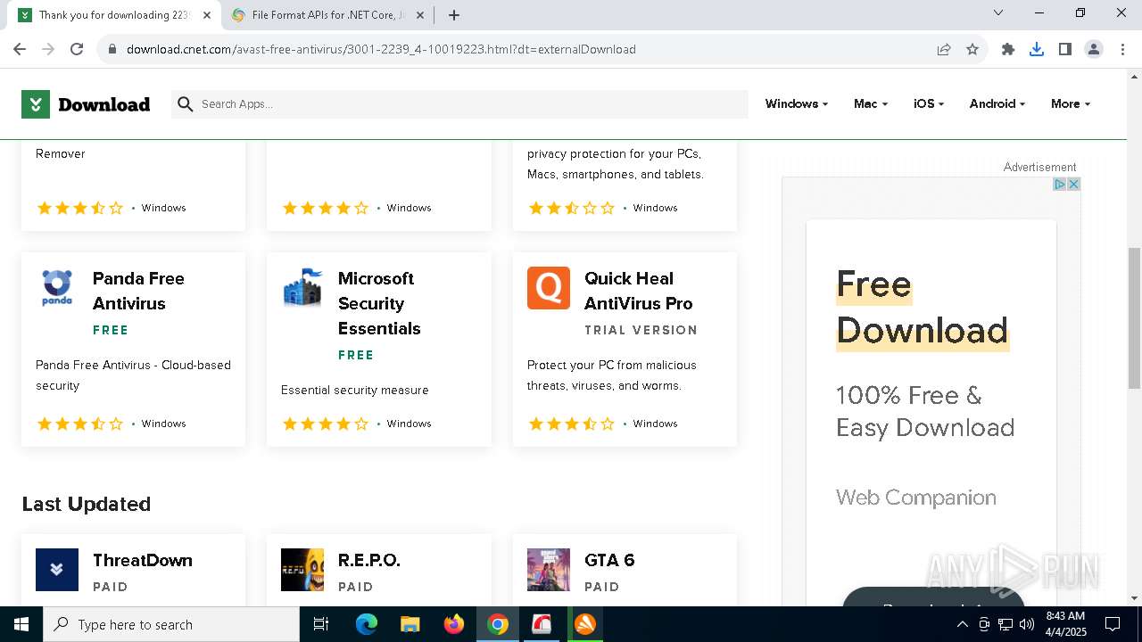Expand the Mac dropdown menu
1142x642 pixels.
[871, 104]
